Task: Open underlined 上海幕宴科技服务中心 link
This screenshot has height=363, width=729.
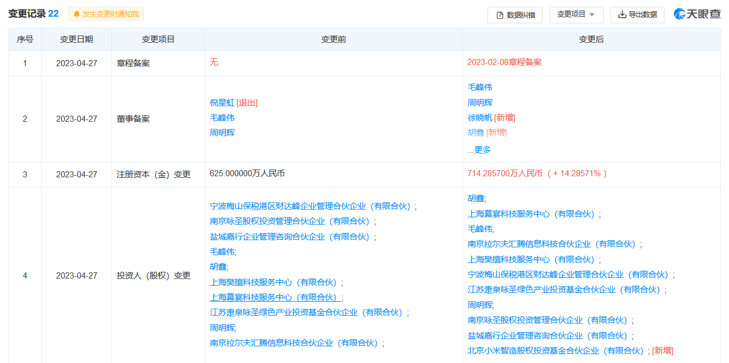Action: point(275,297)
